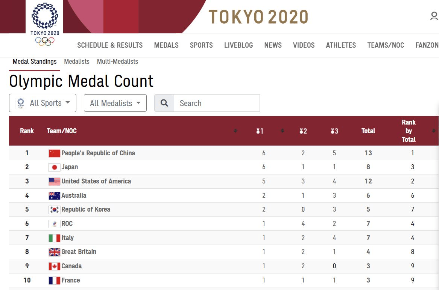This screenshot has height=290, width=439.
Task: Open the user account profile icon
Action: (434, 16)
